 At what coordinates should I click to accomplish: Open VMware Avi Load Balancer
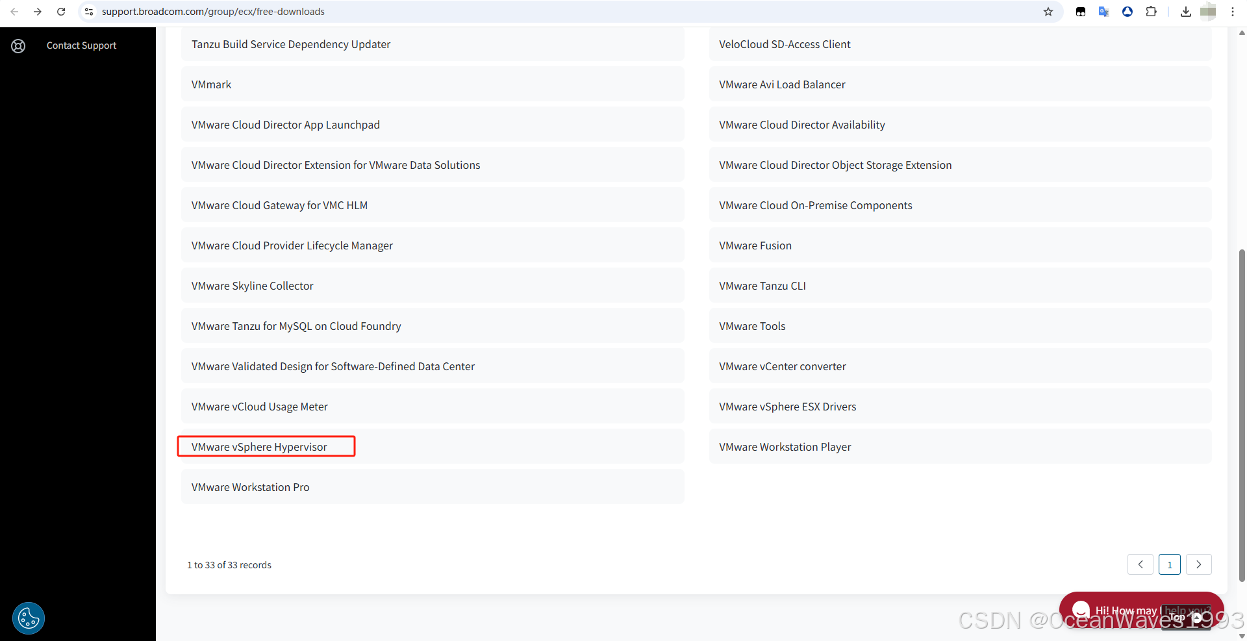click(x=960, y=84)
